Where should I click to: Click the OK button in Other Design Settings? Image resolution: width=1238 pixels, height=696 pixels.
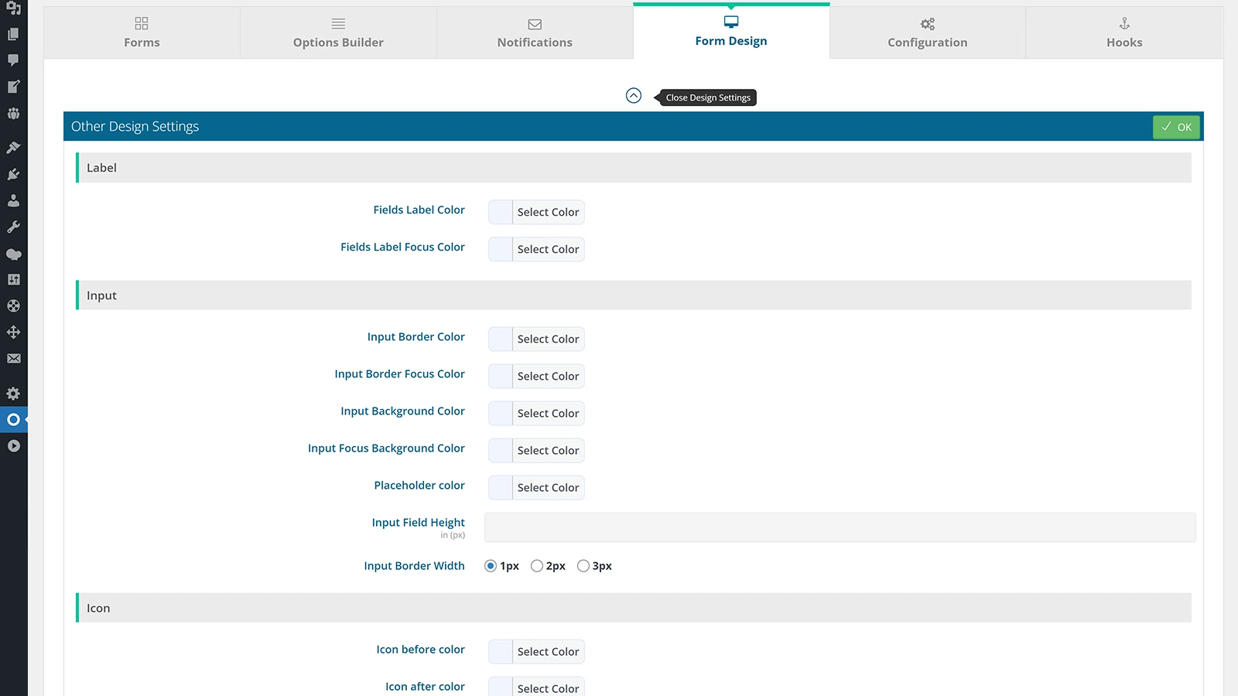coord(1175,126)
